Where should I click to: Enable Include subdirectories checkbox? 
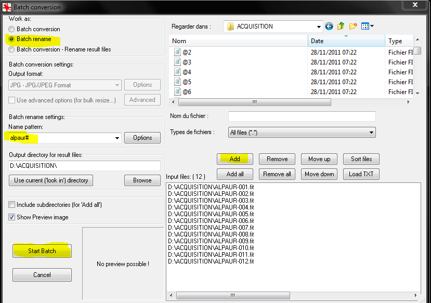click(12, 205)
